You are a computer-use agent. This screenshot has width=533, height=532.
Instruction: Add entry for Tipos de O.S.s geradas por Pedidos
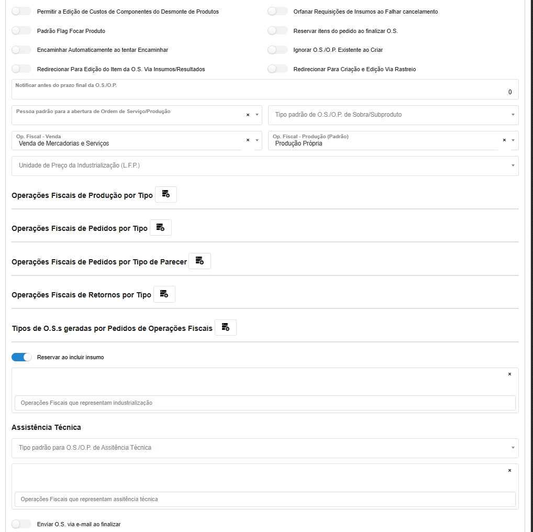225,328
